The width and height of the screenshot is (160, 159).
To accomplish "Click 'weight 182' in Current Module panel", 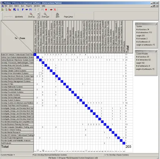I will coord(140,63).
